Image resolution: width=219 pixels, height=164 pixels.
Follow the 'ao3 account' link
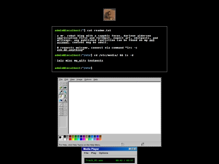(x=152, y=40)
